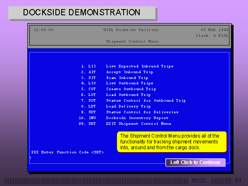Click the Left Click to Continue button

(x=196, y=162)
